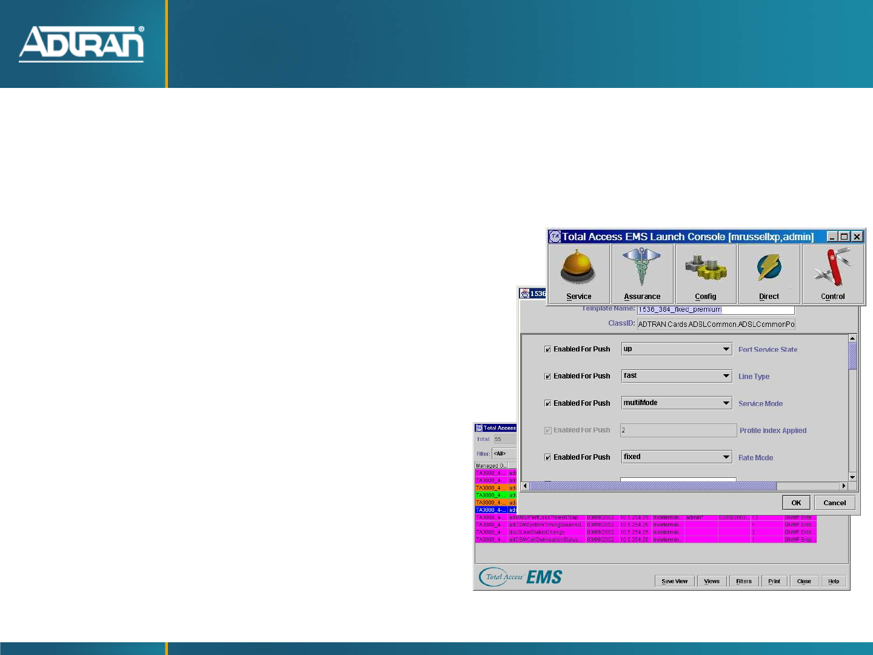This screenshot has height=655, width=873.
Task: Click the Managed O... column header
Action: [491, 466]
